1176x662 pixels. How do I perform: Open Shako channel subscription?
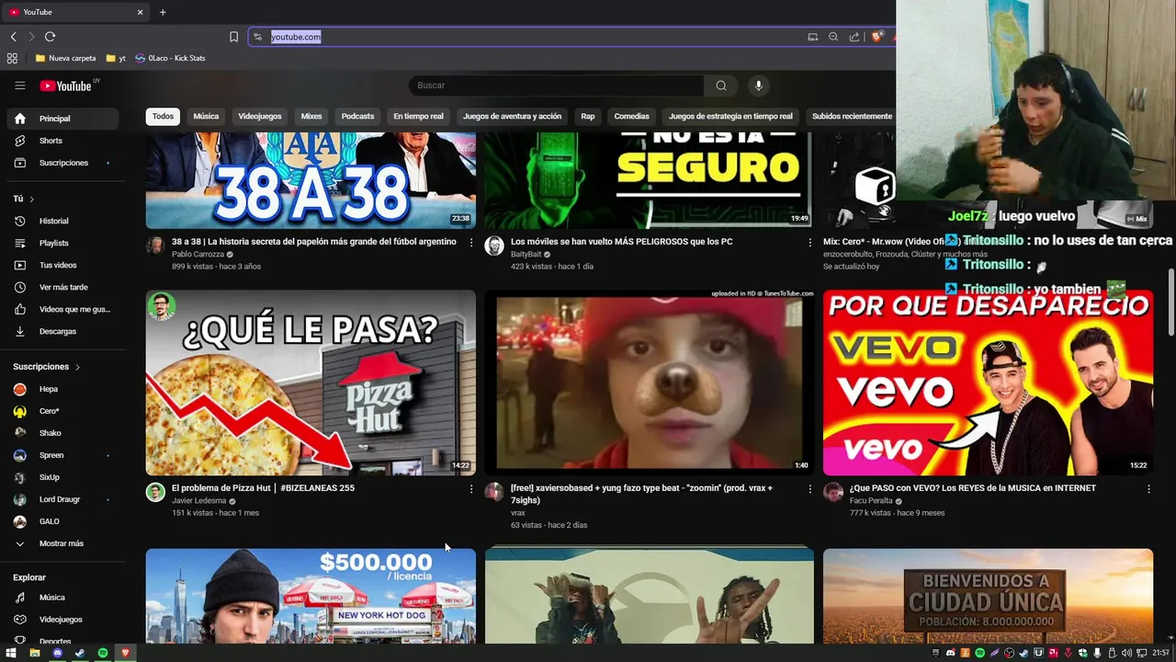[x=62, y=433]
